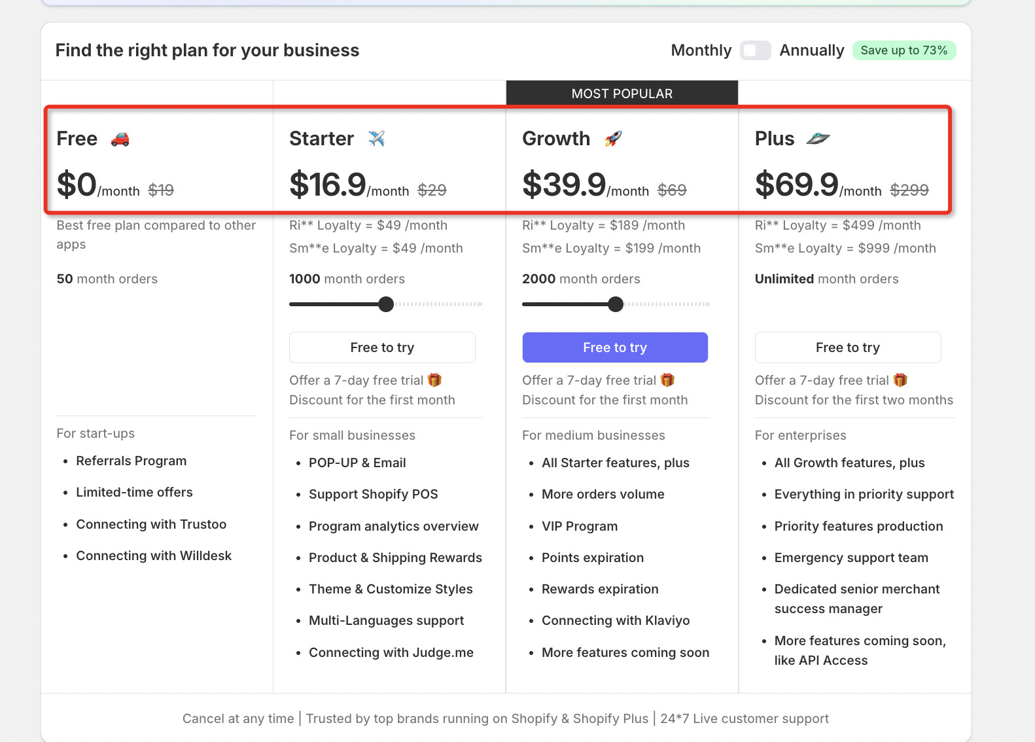Click the blue Free to try Growth button

(615, 347)
